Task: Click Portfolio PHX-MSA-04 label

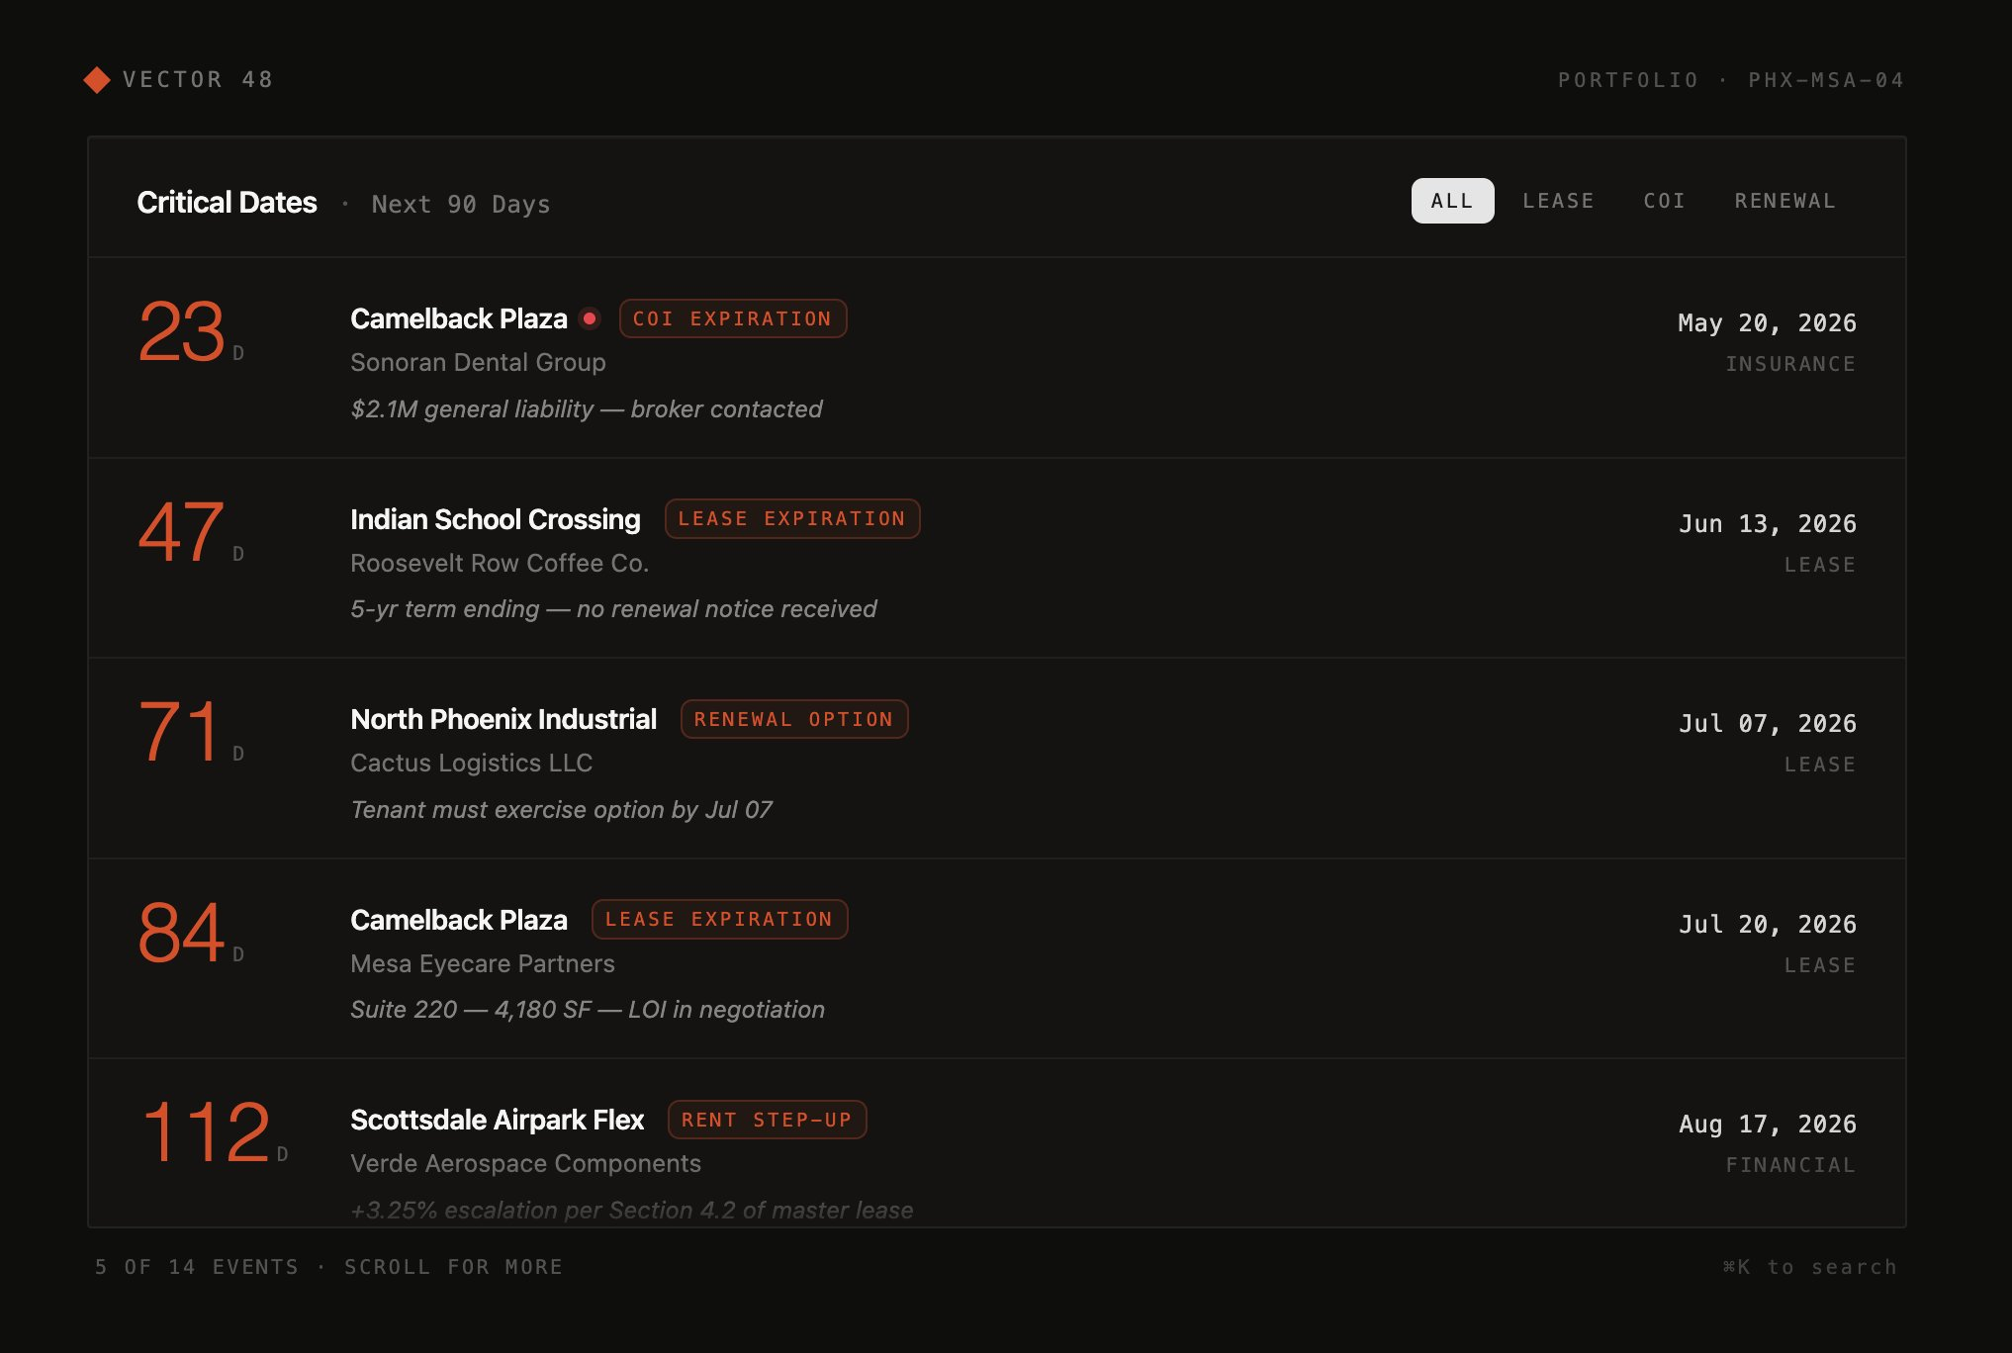Action: pos(1730,80)
